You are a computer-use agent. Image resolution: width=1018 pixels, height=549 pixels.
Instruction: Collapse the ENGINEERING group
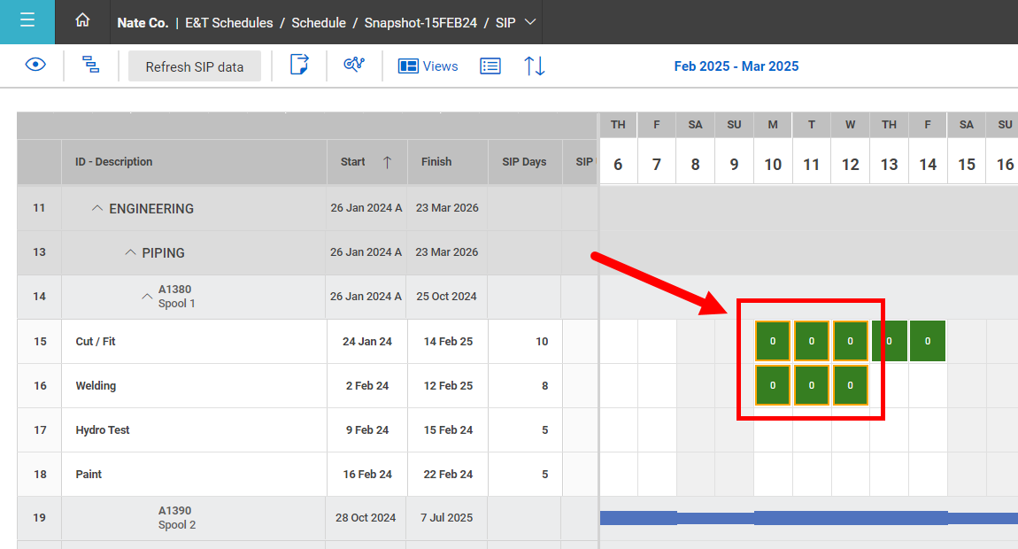(x=97, y=209)
